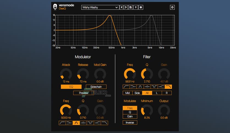This screenshot has height=133, width=230.
Task: Click the 2.710 Q value
Action: [x=147, y=81]
